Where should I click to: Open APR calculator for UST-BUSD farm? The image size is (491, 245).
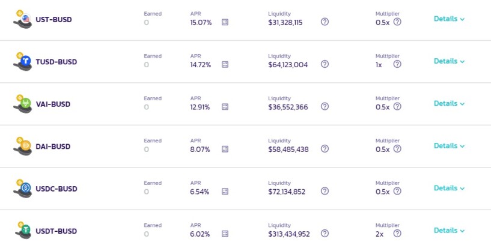[225, 22]
